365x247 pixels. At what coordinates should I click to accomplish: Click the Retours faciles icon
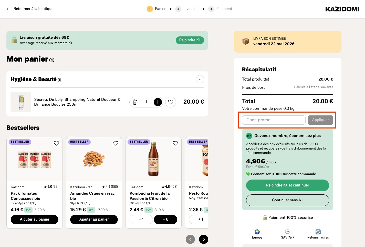(x=318, y=232)
